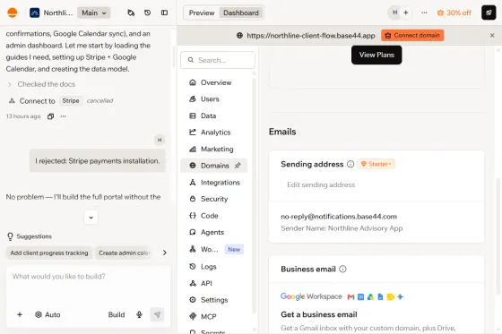Click the Connect domain button
The width and height of the screenshot is (502, 334).
pos(412,35)
